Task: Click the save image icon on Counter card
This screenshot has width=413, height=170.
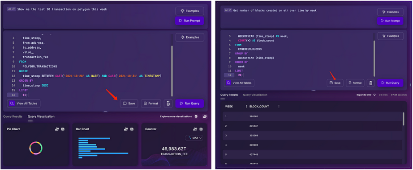Action: tap(201, 129)
